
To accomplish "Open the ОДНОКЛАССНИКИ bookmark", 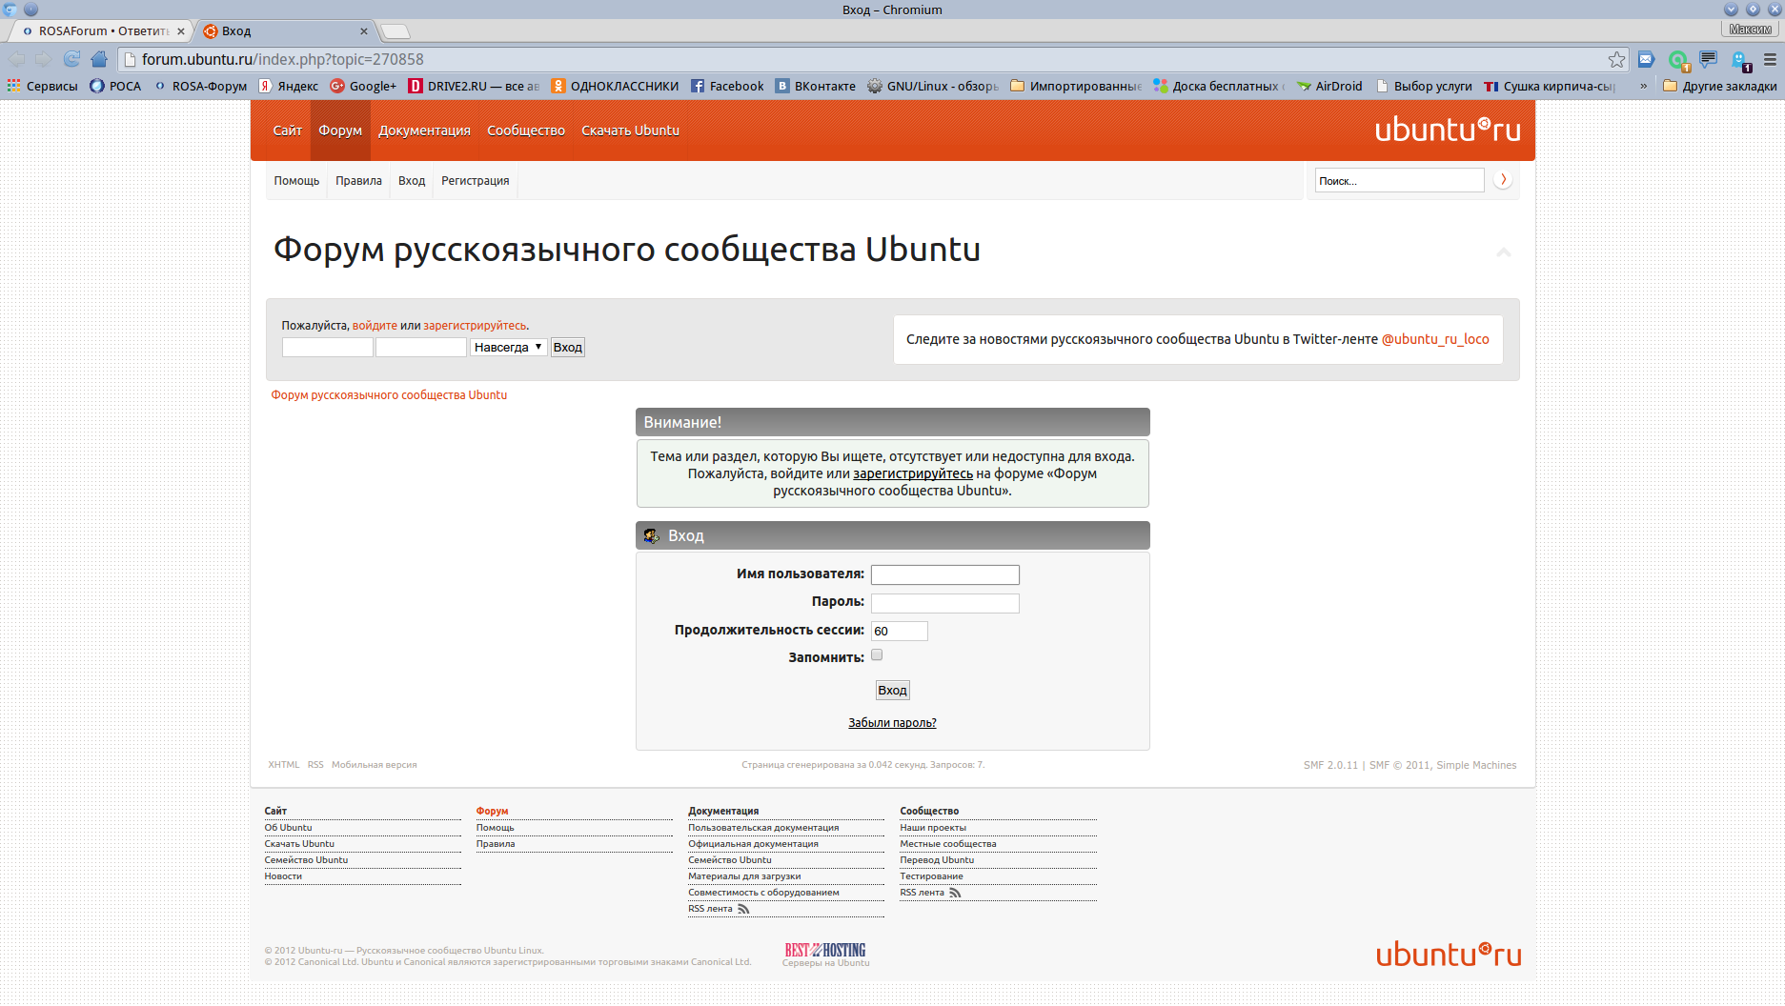I will 615,86.
